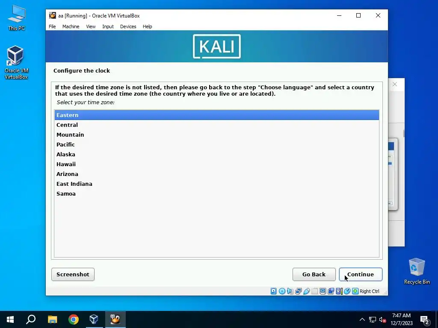Select the Recycle Bin desktop icon
438x328 pixels.
[417, 271]
